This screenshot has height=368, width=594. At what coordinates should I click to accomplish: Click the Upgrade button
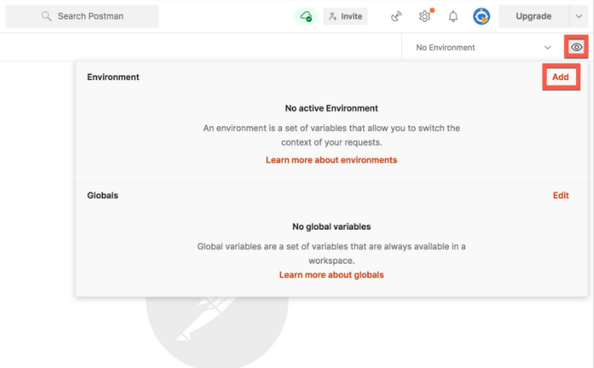click(533, 16)
